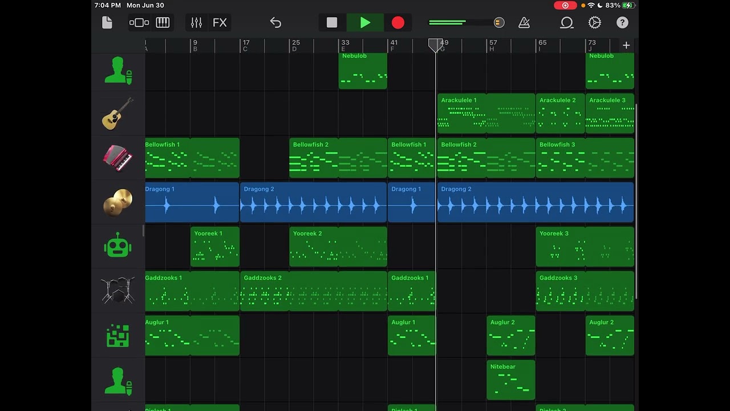Tap ruler bar 17 section C marker
The height and width of the screenshot is (411, 730).
pos(245,46)
